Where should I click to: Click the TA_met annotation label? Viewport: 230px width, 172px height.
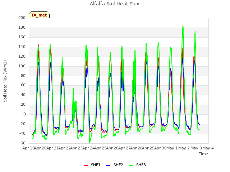pos(39,15)
